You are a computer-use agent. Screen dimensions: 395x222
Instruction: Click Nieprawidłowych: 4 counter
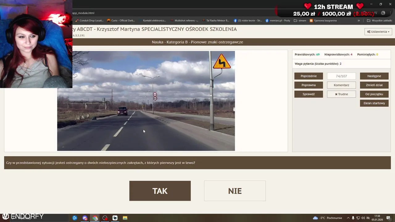point(338,55)
